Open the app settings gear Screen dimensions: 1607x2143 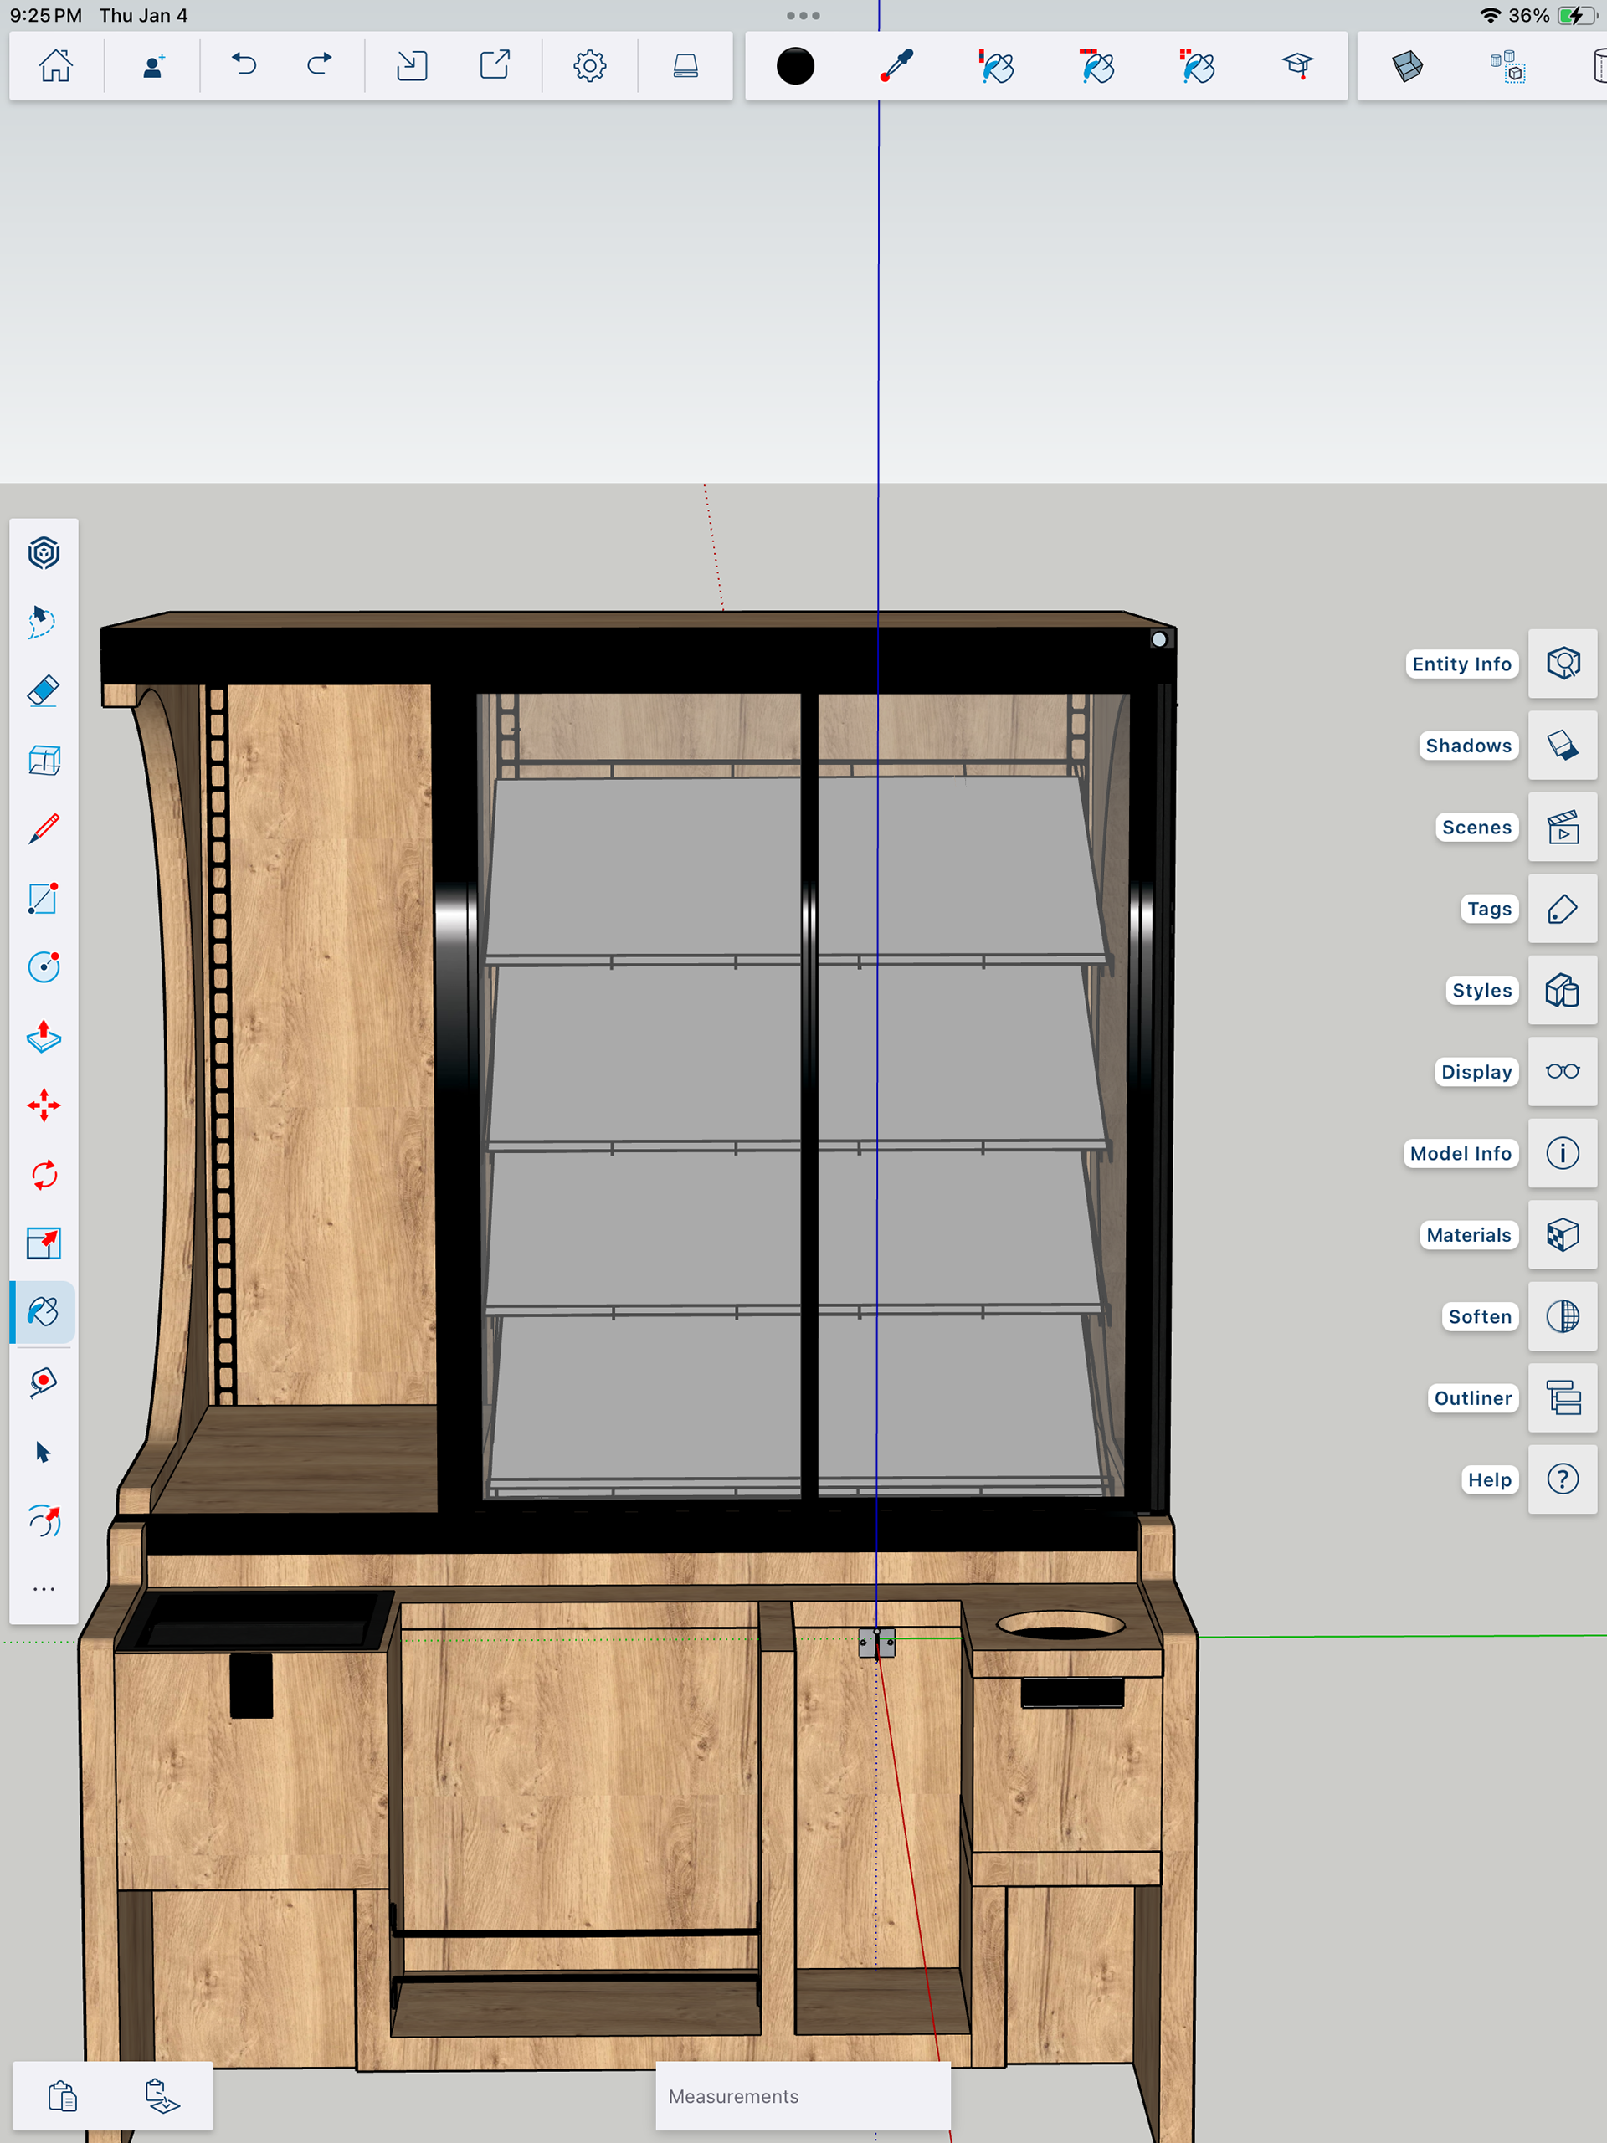pos(589,66)
